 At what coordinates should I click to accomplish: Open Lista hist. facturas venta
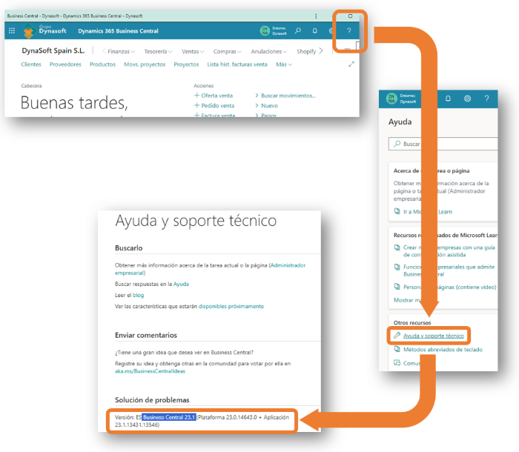(237, 64)
